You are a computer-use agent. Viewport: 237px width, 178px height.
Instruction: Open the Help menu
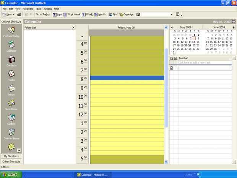tap(56, 9)
